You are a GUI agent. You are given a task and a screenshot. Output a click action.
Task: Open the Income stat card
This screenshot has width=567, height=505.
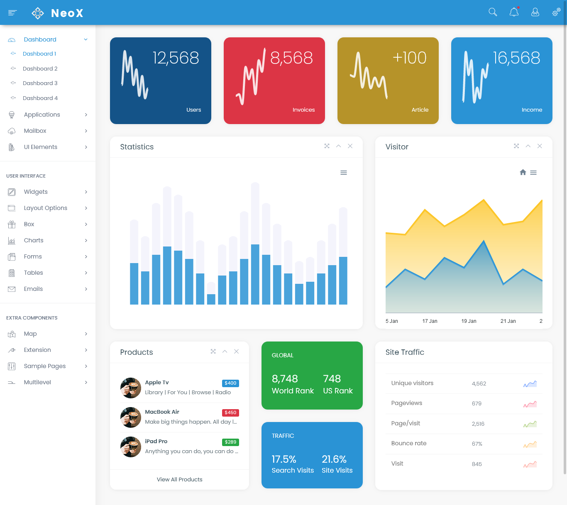(x=502, y=81)
